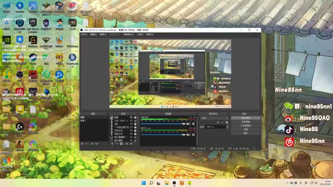Click the OBS preview canvas
Screen dimensions: 333x187
[170, 74]
